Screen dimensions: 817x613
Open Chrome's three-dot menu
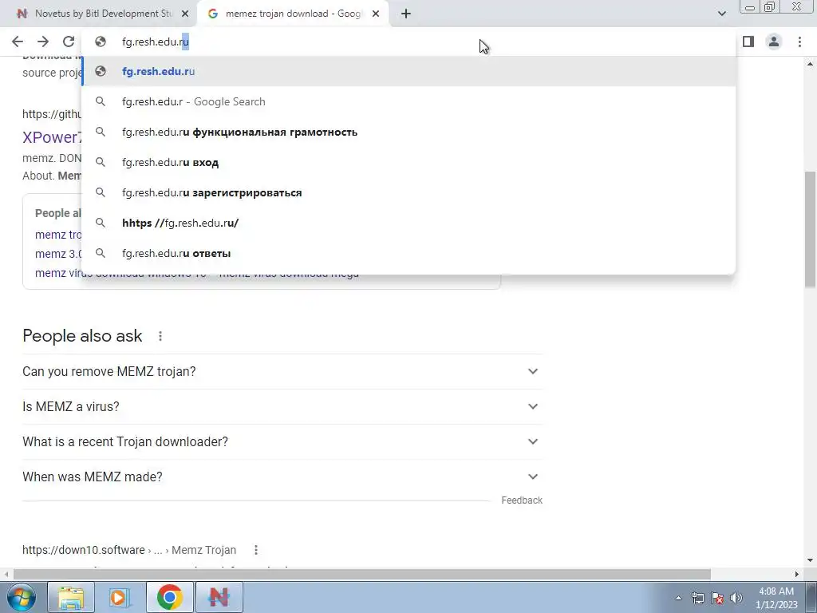[x=799, y=42]
